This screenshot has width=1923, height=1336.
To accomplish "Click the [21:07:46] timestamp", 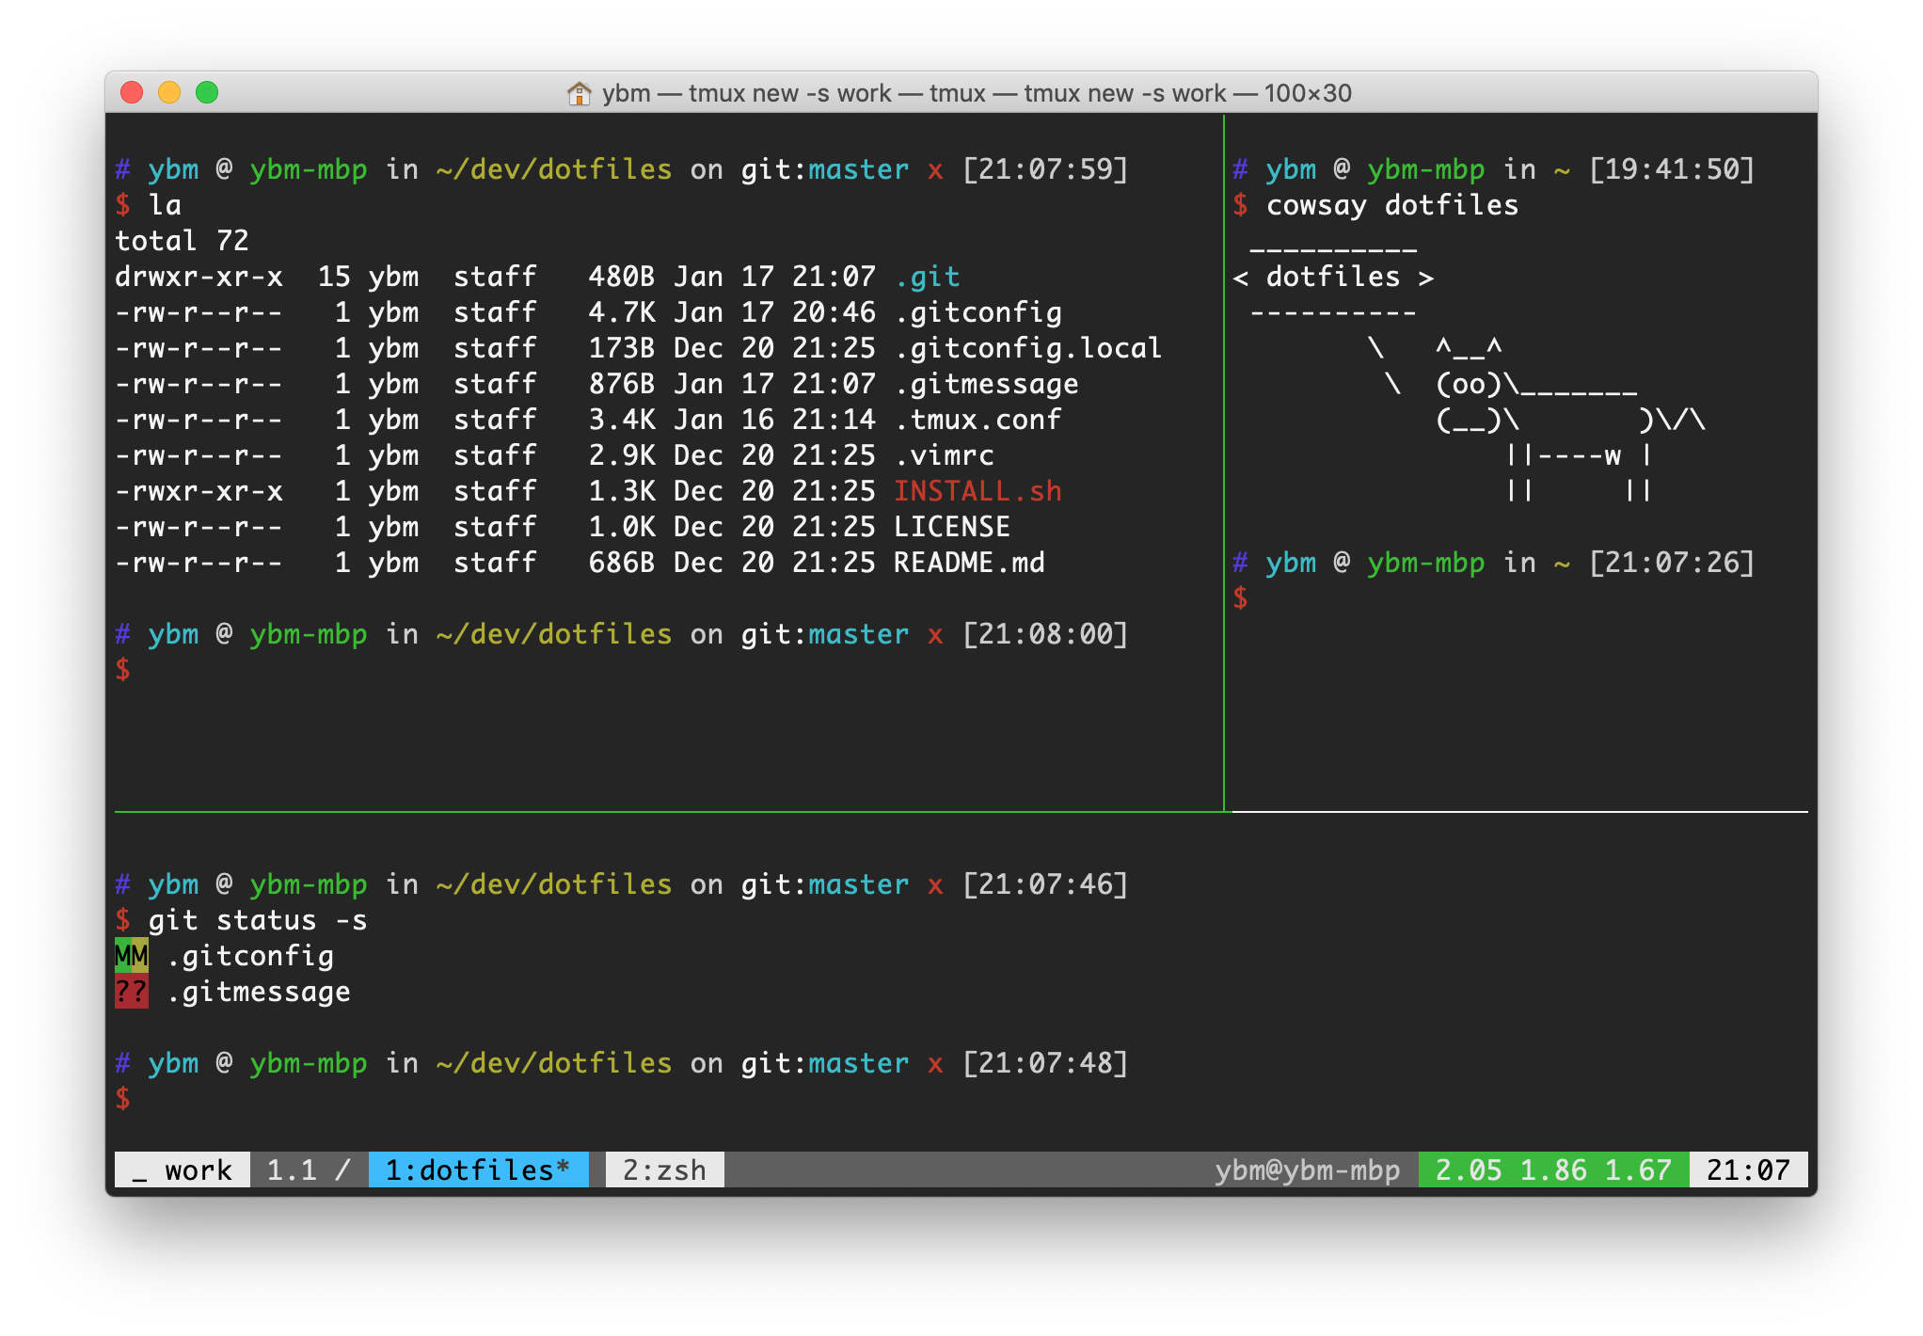I will pyautogui.click(x=1045, y=884).
